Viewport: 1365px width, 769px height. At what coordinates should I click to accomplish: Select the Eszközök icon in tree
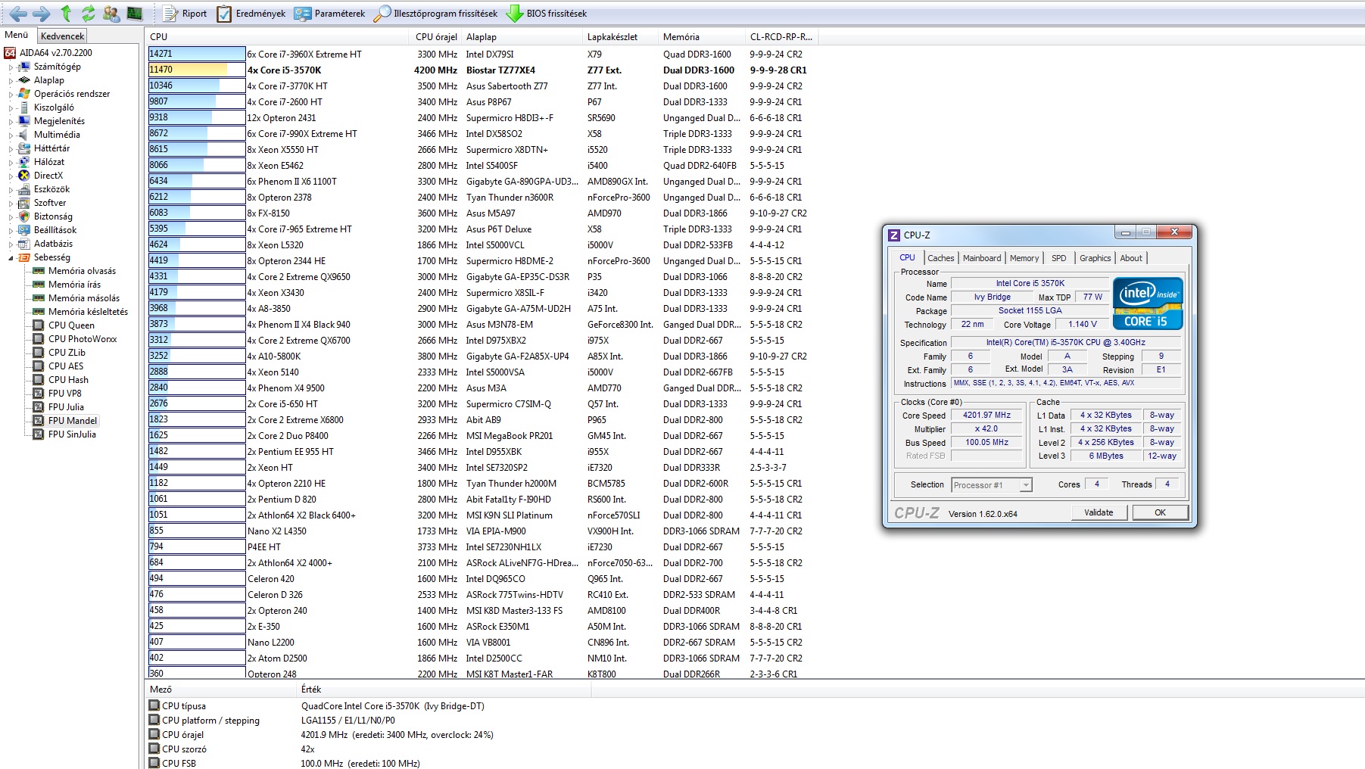[24, 189]
